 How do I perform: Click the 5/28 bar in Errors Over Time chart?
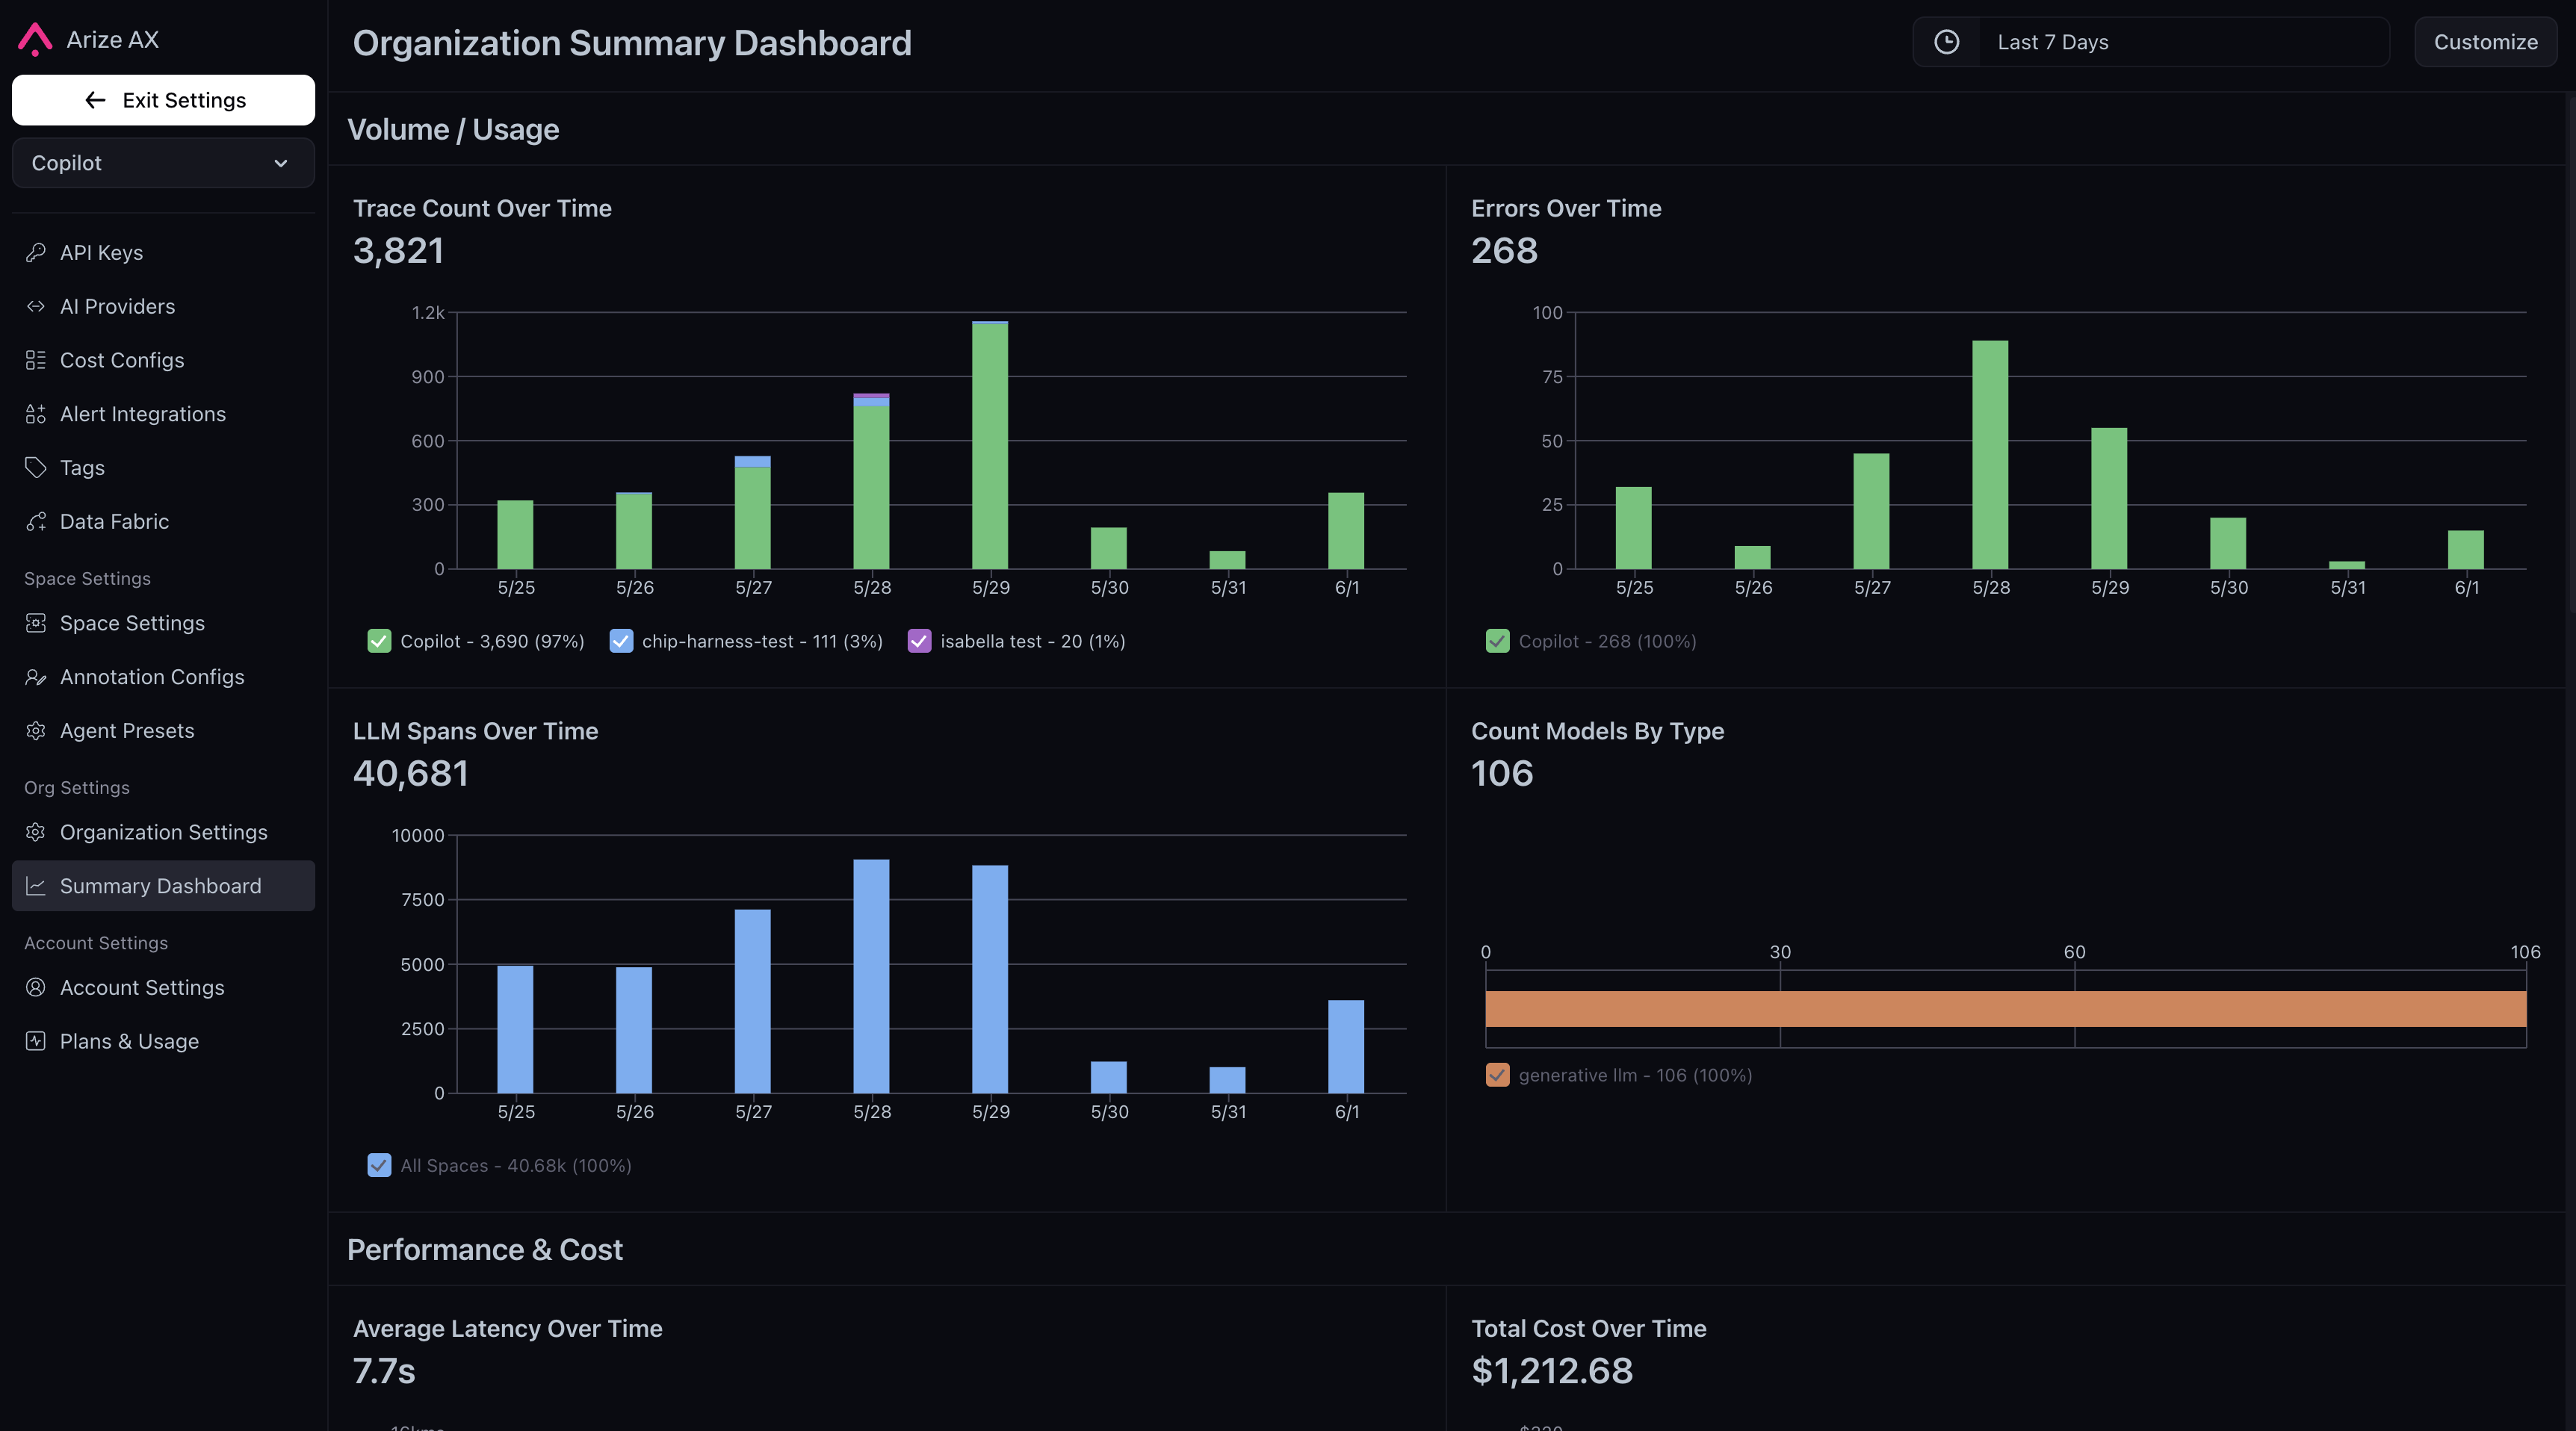pyautogui.click(x=1990, y=455)
